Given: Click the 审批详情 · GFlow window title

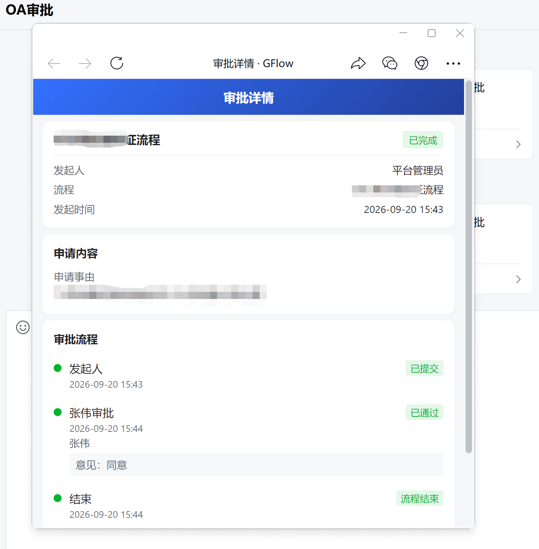Looking at the screenshot, I should [x=253, y=63].
